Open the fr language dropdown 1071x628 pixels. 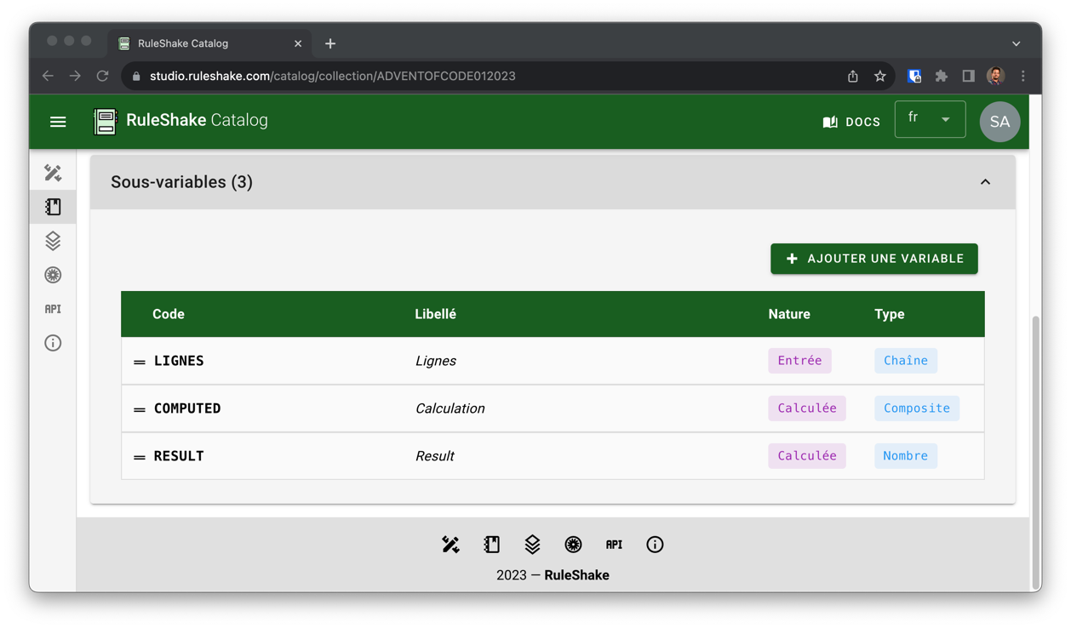pyautogui.click(x=930, y=119)
